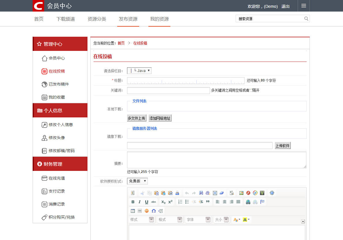Open Find with the binoculars icon
The image size is (343, 240).
(x=201, y=193)
